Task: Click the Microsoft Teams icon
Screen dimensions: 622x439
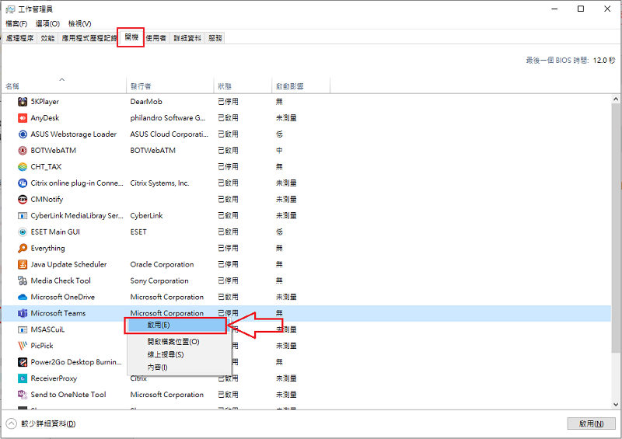Action: click(23, 313)
